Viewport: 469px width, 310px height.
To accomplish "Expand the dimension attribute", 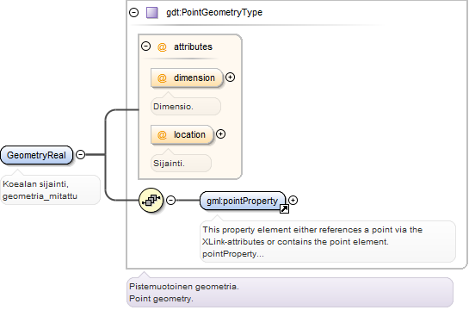I will pyautogui.click(x=230, y=77).
